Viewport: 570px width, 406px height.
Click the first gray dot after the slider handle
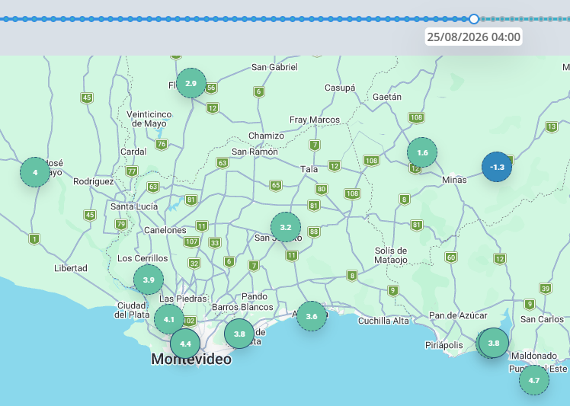pos(483,19)
